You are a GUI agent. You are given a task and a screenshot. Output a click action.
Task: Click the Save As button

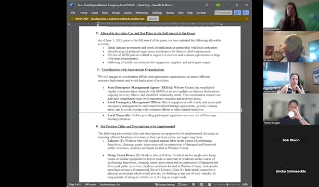153,19
